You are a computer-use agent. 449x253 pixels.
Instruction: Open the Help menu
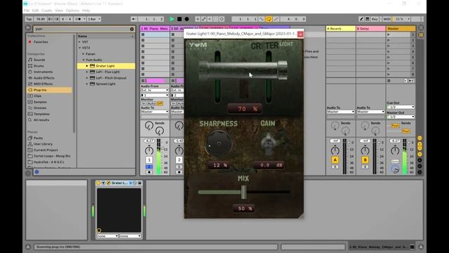[x=86, y=11]
